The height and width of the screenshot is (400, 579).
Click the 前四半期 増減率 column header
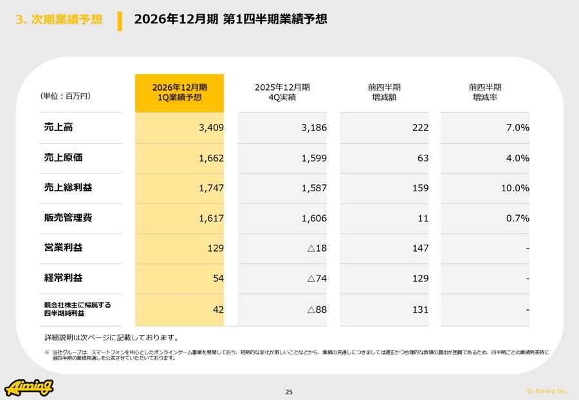click(485, 92)
